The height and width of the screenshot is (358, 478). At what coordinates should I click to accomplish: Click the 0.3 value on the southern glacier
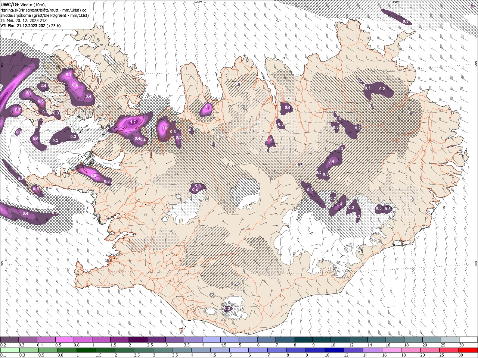coord(227,308)
